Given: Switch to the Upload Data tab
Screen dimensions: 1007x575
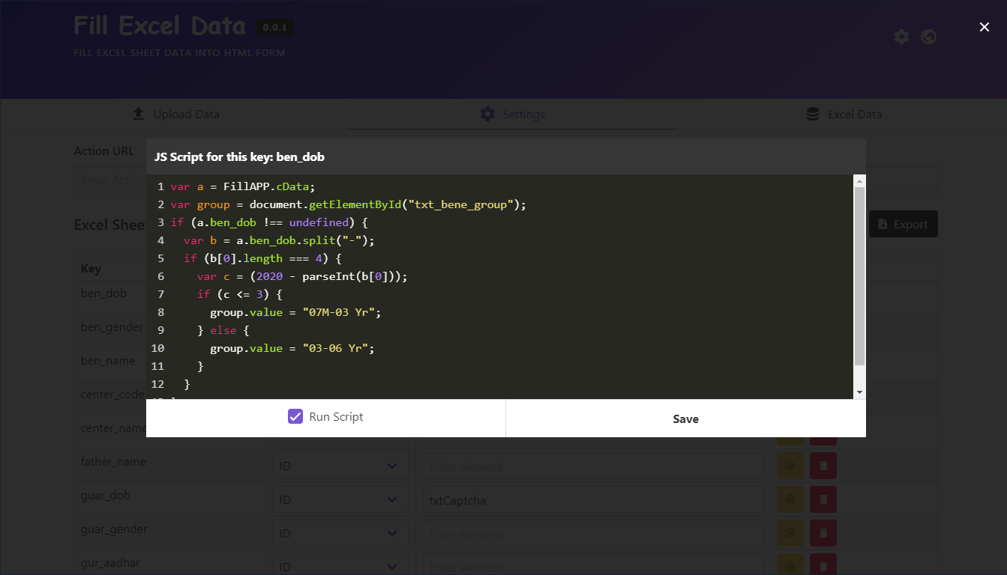Looking at the screenshot, I should 175,115.
